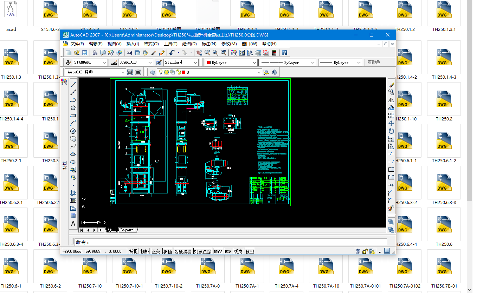
Task: Expand the layer list dropdown showing 0
Action: pyautogui.click(x=259, y=72)
